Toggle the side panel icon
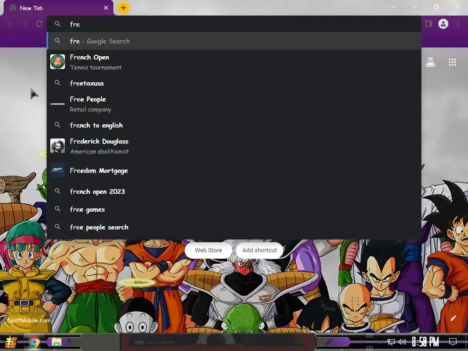The image size is (468, 351). [429, 24]
